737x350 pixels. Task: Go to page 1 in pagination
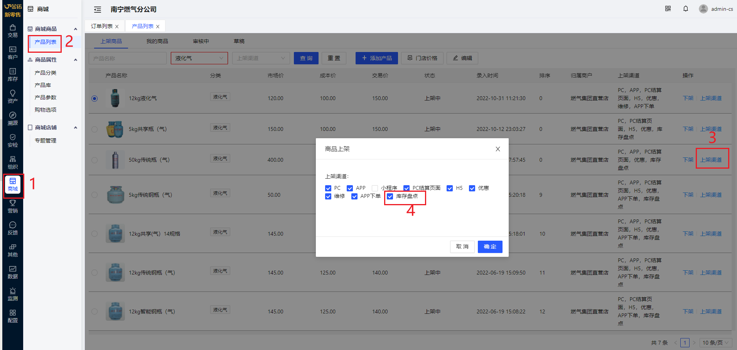point(685,343)
